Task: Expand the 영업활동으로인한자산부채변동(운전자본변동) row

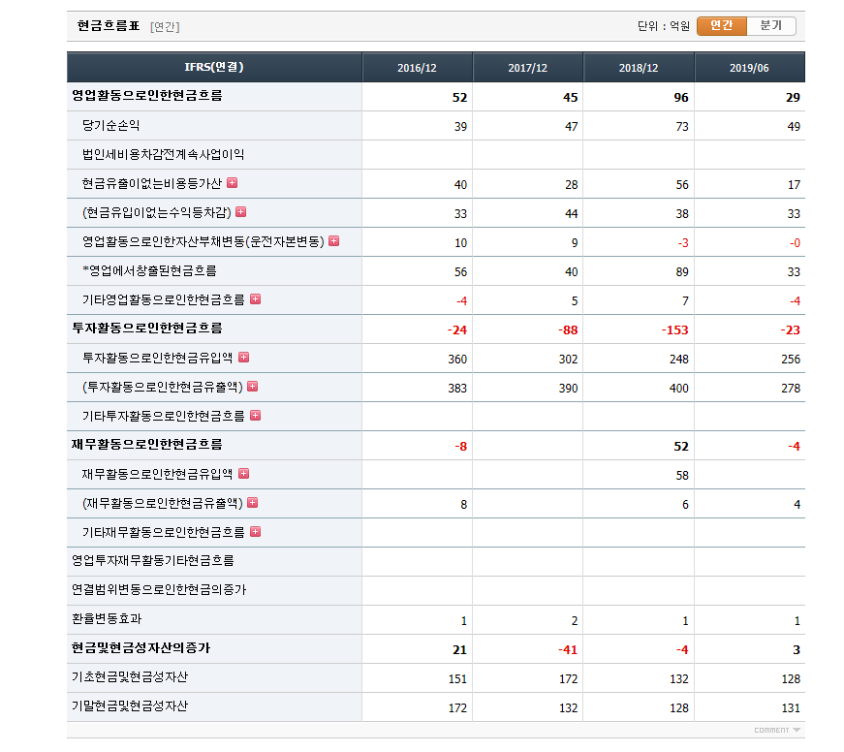Action: coord(333,241)
